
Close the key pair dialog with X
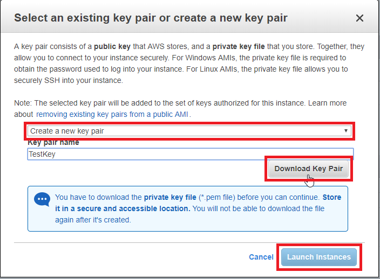(x=359, y=18)
